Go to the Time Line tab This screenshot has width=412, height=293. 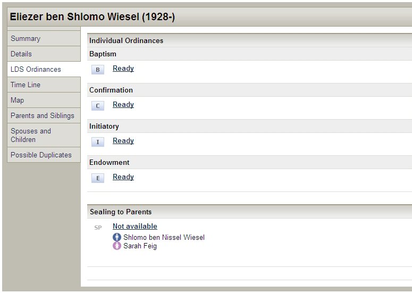tap(26, 85)
